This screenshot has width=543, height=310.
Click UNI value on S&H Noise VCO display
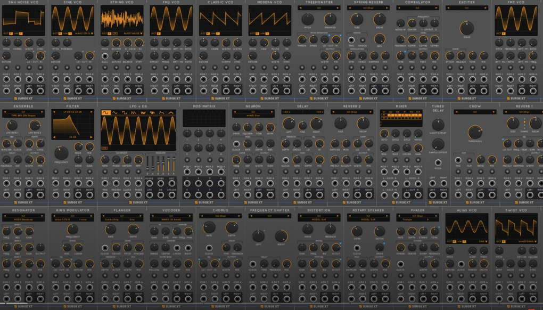[20, 34]
